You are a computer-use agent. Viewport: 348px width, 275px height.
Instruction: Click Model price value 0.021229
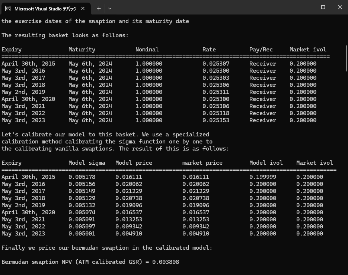click(129, 191)
